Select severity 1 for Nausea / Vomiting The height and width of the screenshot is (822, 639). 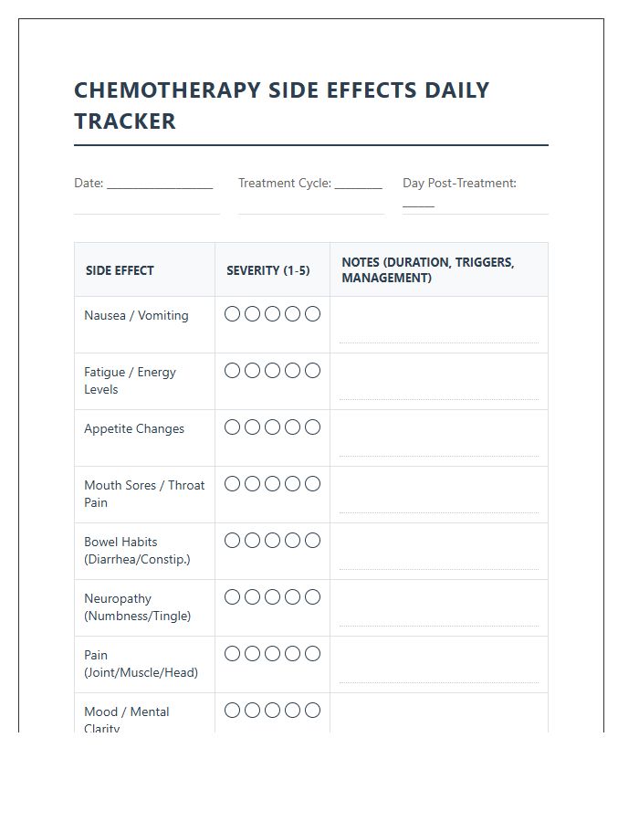[x=232, y=314]
